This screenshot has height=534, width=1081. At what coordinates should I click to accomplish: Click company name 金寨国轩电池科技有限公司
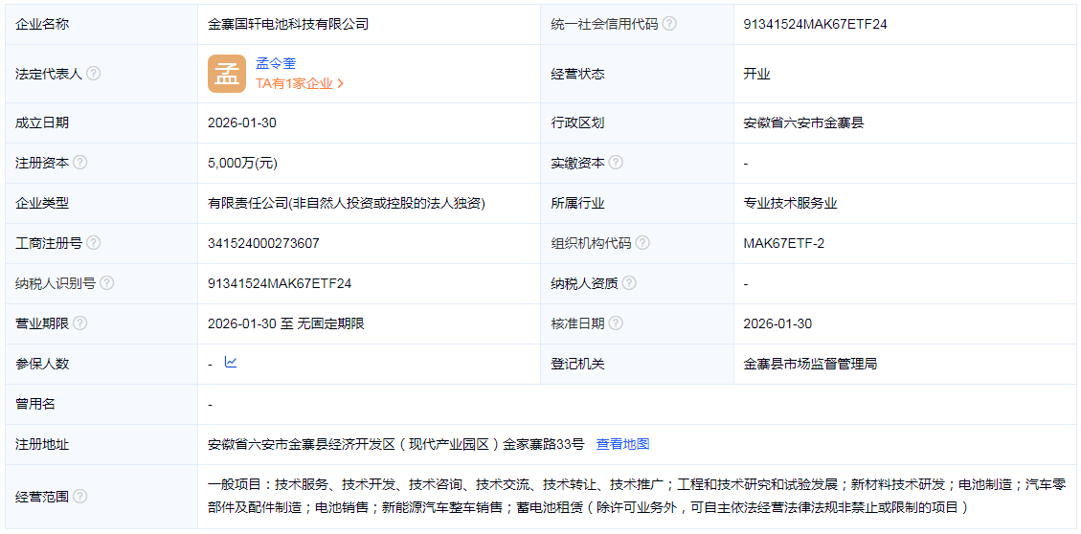288,24
